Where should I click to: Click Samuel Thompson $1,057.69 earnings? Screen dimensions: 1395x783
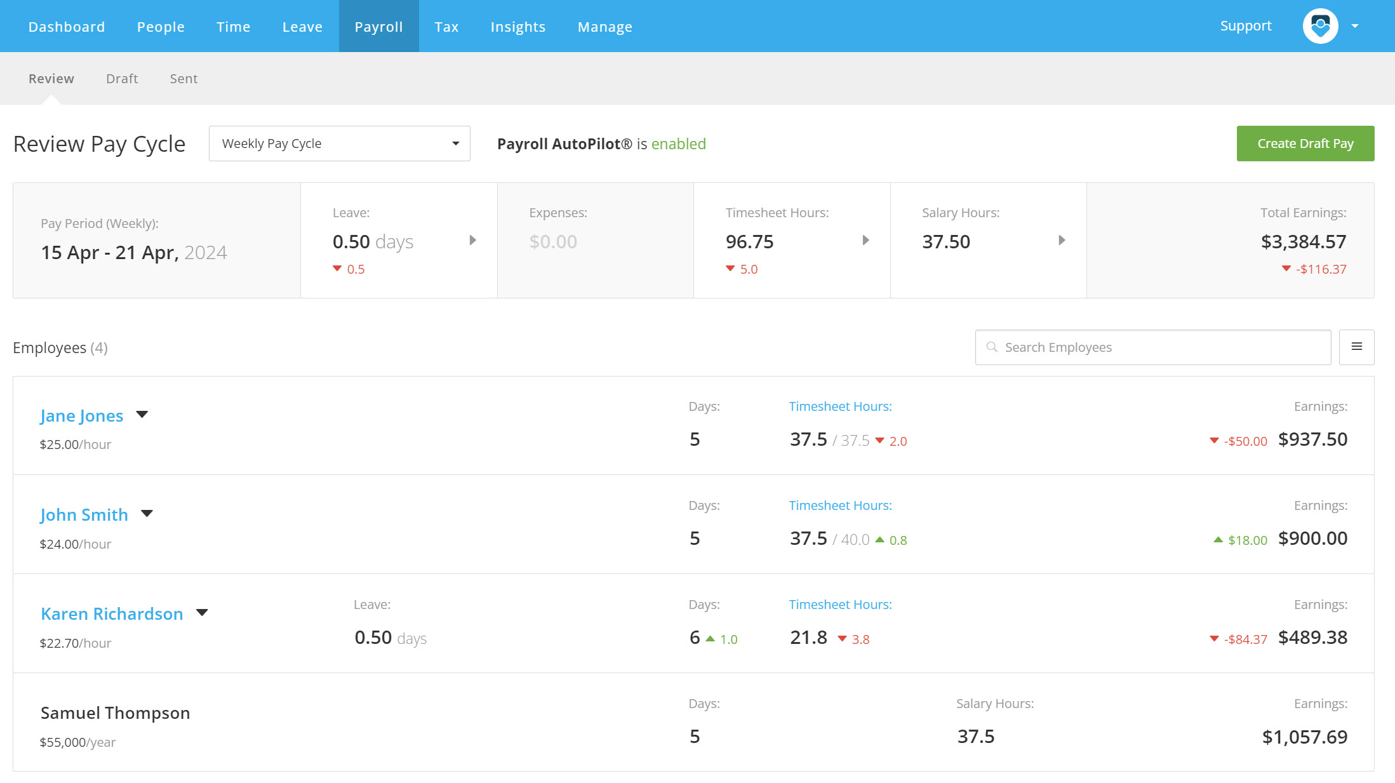coord(1304,737)
